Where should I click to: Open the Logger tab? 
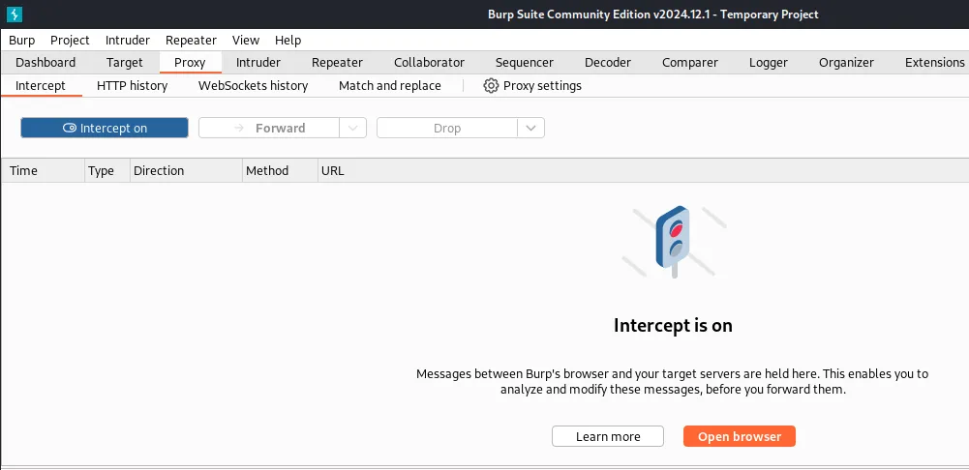[769, 63]
